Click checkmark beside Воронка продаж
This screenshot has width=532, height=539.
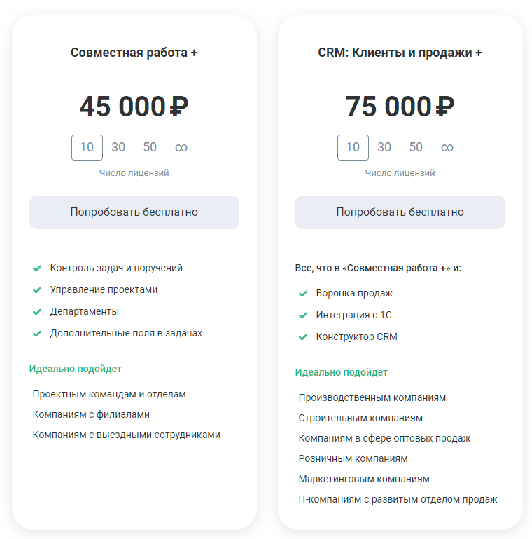303,294
